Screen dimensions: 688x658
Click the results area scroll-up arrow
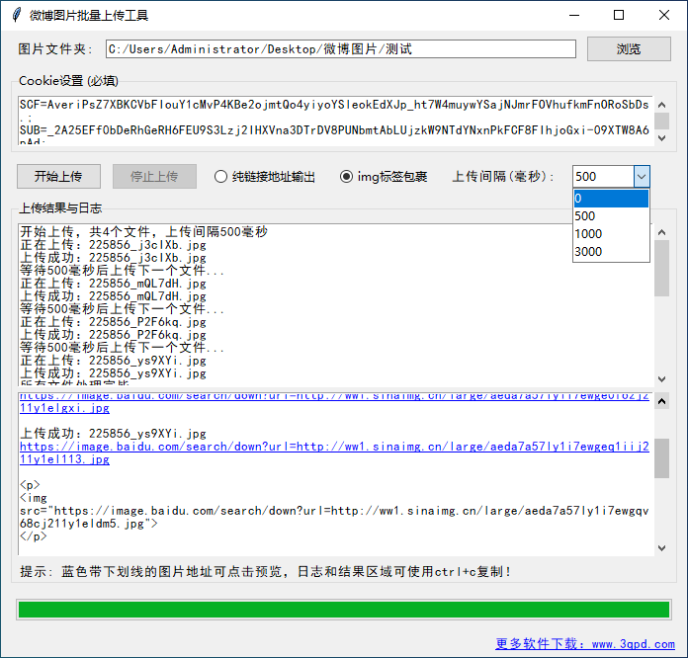[661, 401]
